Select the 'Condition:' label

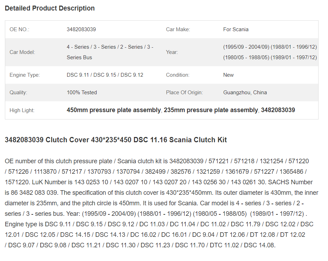(x=178, y=75)
